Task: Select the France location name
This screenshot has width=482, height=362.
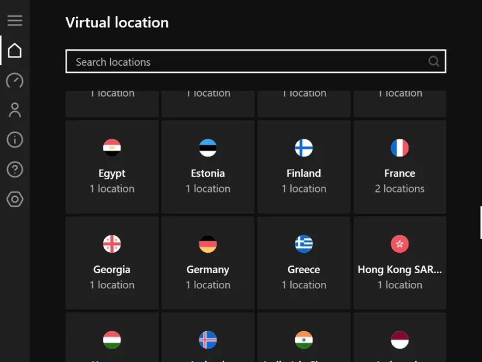Action: point(399,173)
